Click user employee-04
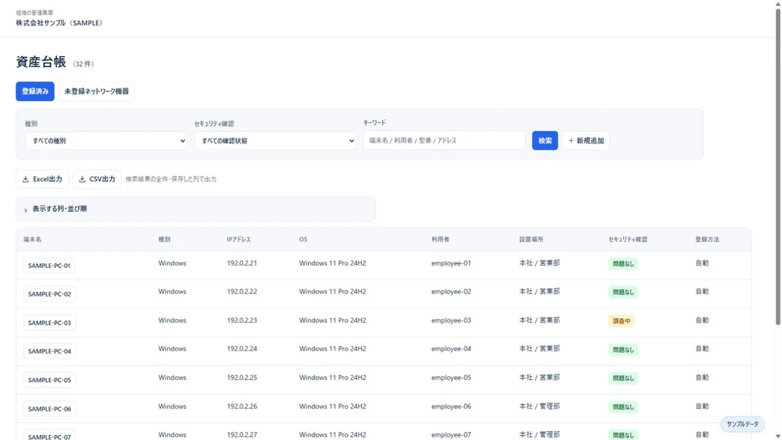The image size is (782, 440). coord(450,349)
